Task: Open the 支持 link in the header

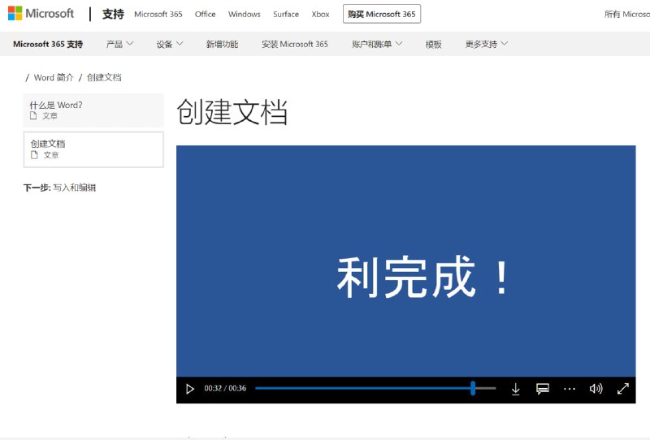Action: [x=113, y=14]
